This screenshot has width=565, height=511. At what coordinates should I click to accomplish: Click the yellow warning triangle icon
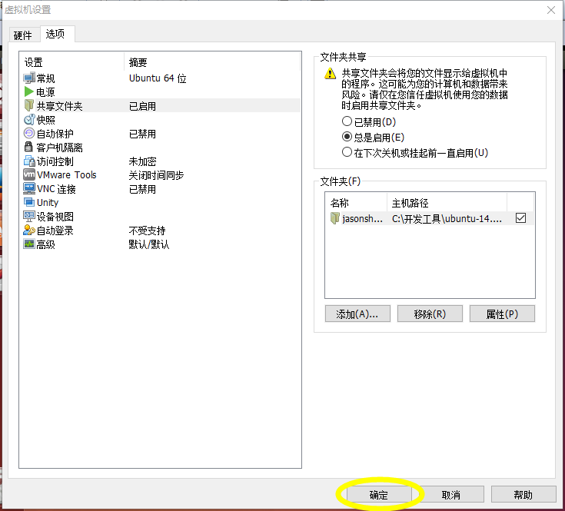point(330,74)
